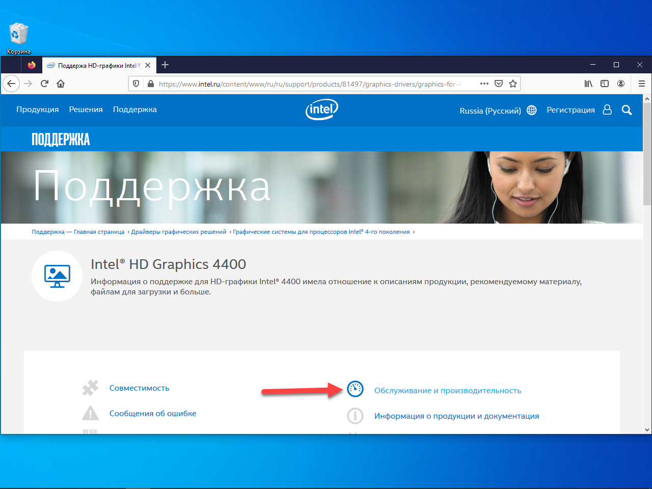Go back using the browser back arrow
Viewport: 652px width, 489px height.
tap(11, 84)
